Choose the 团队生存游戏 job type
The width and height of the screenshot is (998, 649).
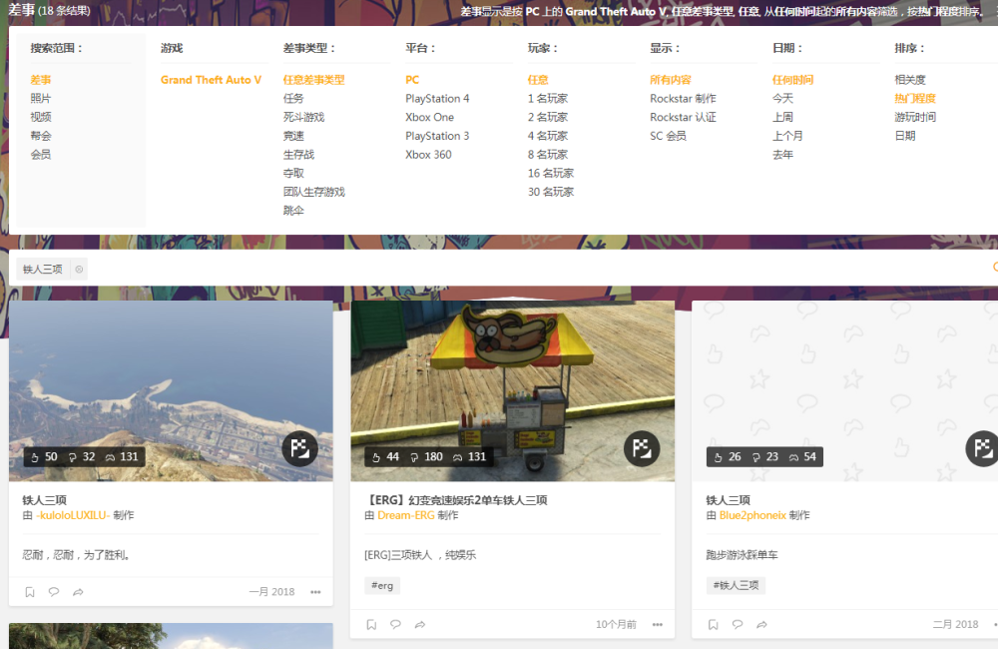click(313, 192)
